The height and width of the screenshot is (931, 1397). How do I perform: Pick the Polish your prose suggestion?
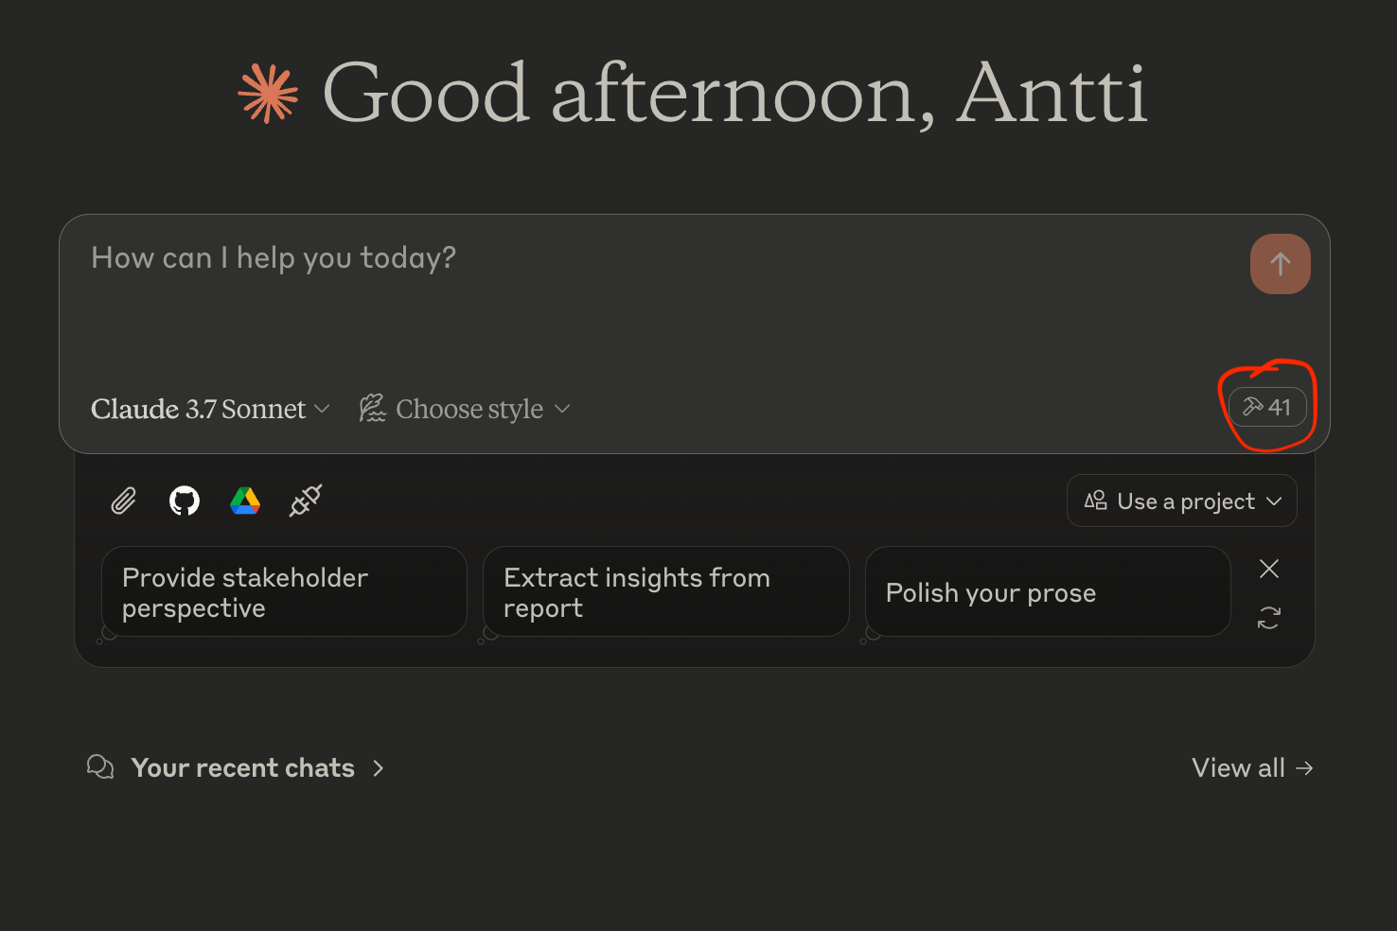click(1047, 592)
